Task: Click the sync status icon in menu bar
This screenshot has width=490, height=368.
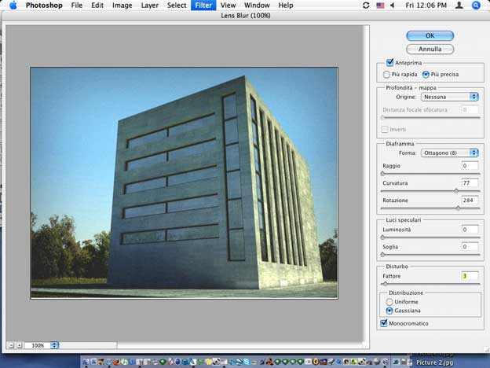Action: pos(366,6)
